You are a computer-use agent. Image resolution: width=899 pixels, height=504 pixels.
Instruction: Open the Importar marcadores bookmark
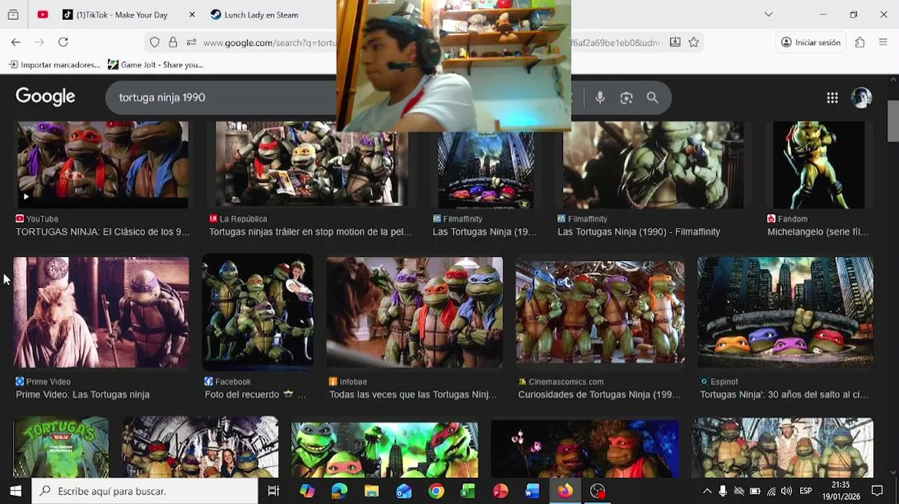click(55, 64)
